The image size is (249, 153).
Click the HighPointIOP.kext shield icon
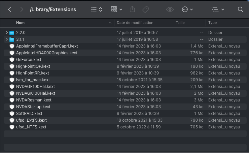[12, 66]
